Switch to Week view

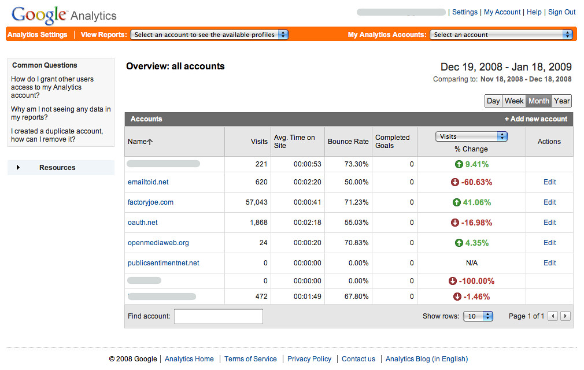(x=514, y=101)
